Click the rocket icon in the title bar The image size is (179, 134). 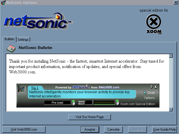[3, 3]
